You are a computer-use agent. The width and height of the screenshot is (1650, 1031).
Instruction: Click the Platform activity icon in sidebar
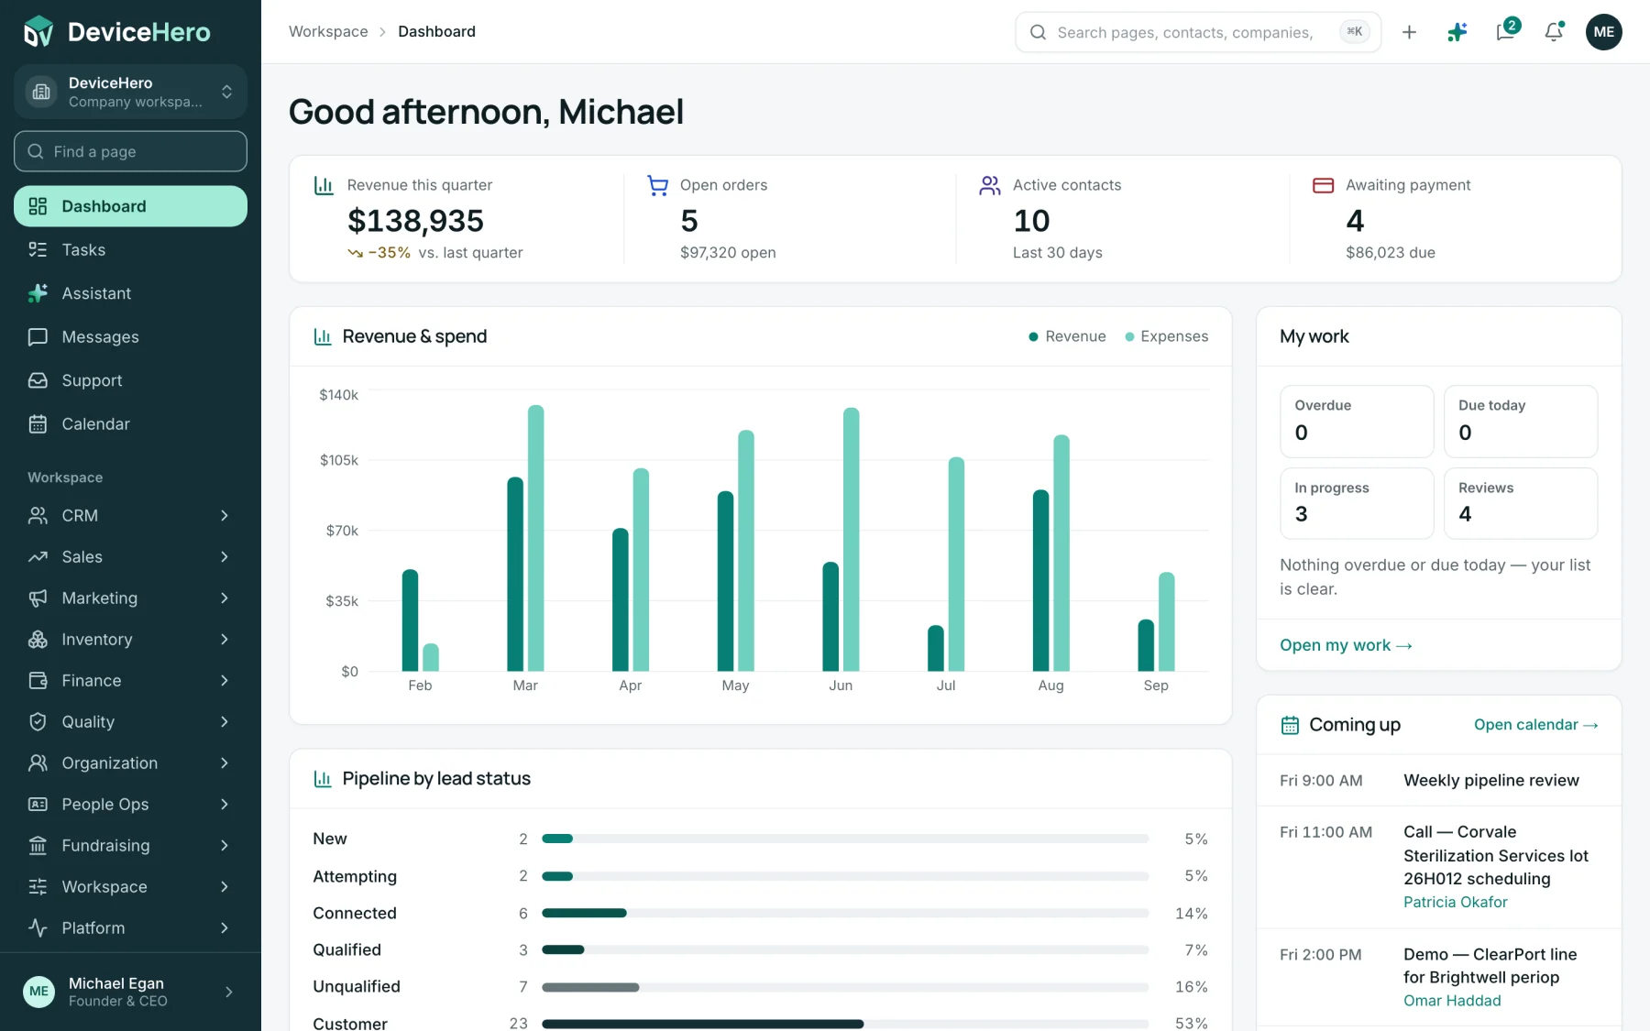38,927
